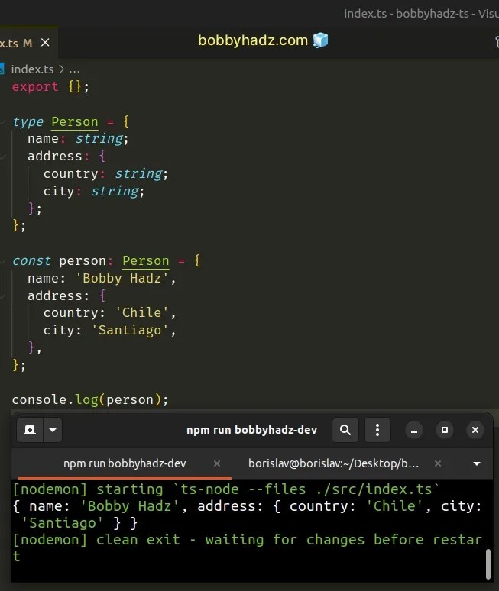Close the borislav@borislav terminal tab

438,463
